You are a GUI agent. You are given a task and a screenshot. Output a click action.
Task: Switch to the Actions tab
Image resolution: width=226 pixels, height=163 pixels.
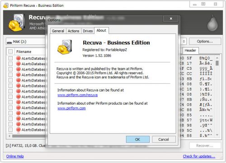[73, 31]
